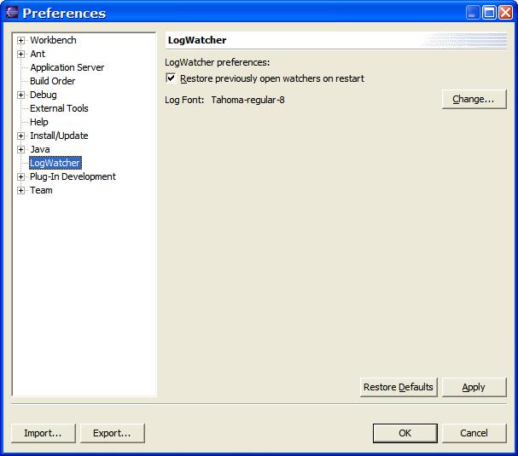Expand the Team tree node
This screenshot has height=456, width=518.
coord(21,190)
